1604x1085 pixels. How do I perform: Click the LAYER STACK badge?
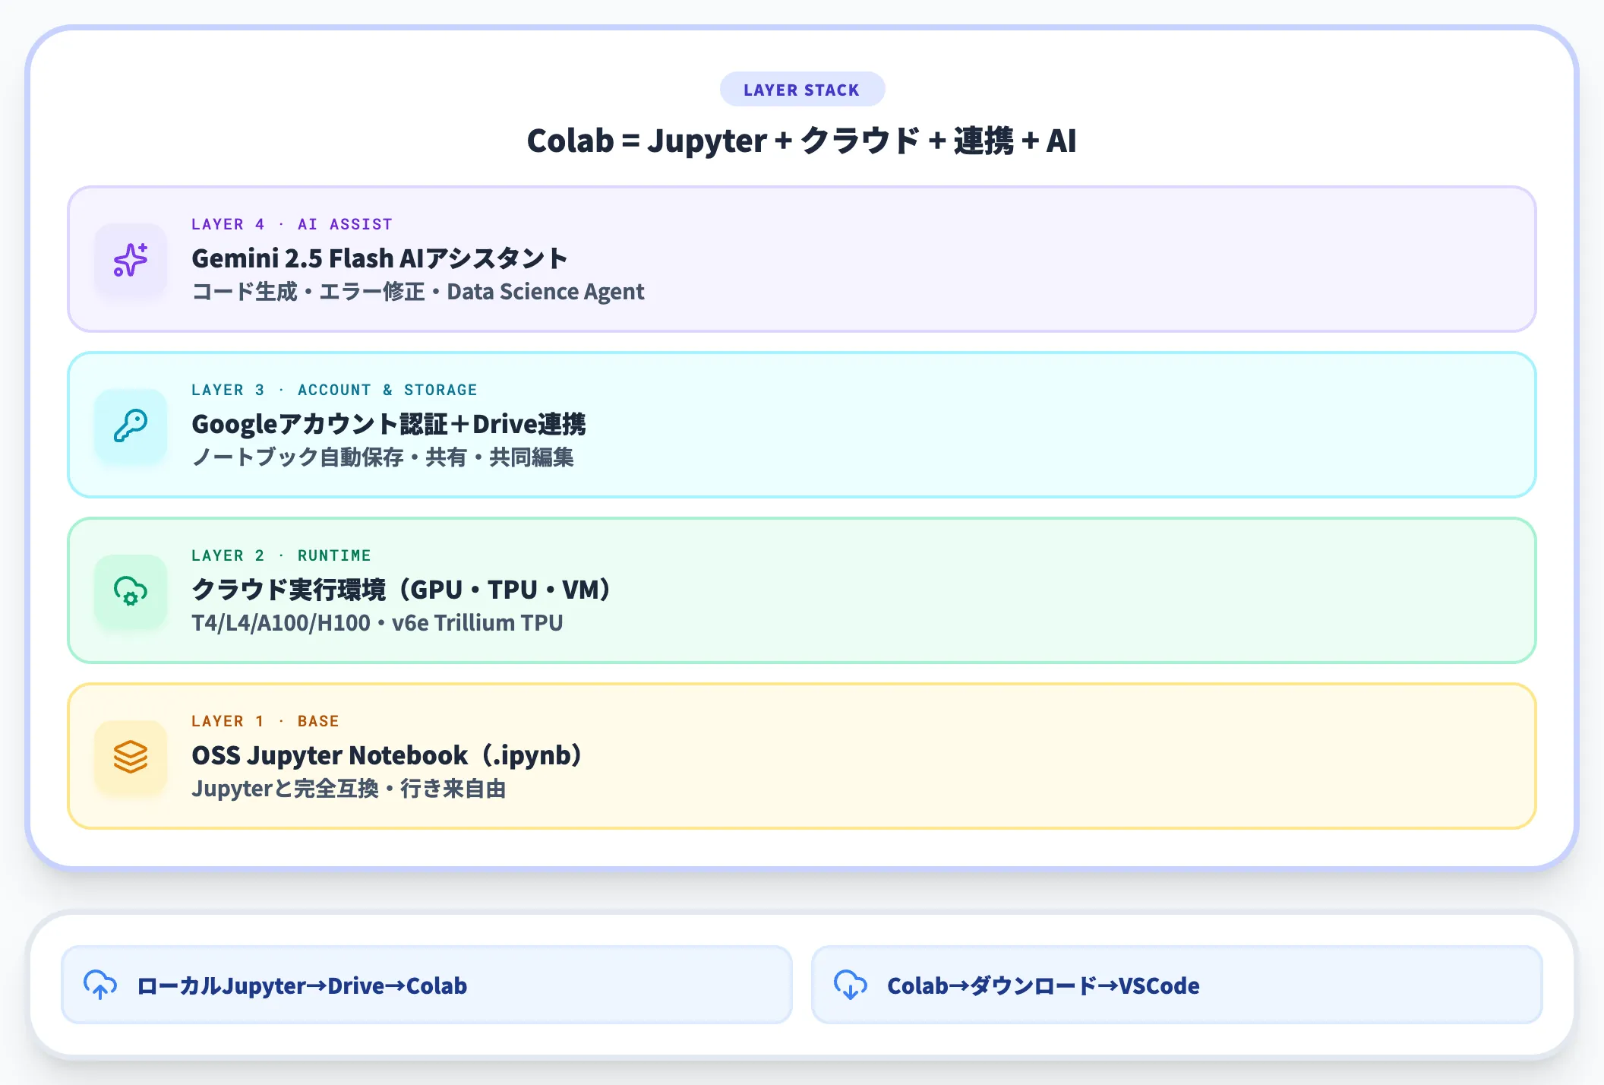tap(802, 90)
